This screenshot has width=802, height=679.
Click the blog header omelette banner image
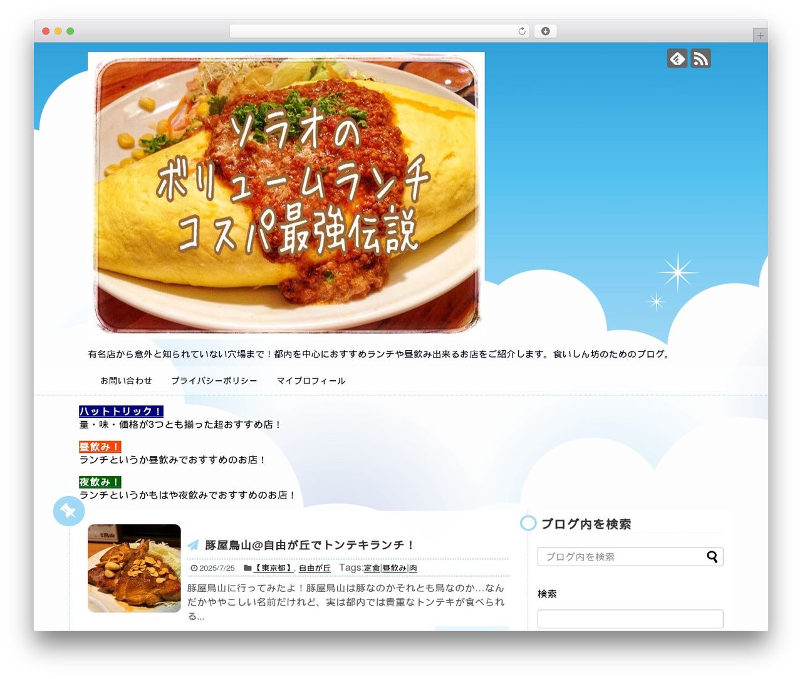286,194
